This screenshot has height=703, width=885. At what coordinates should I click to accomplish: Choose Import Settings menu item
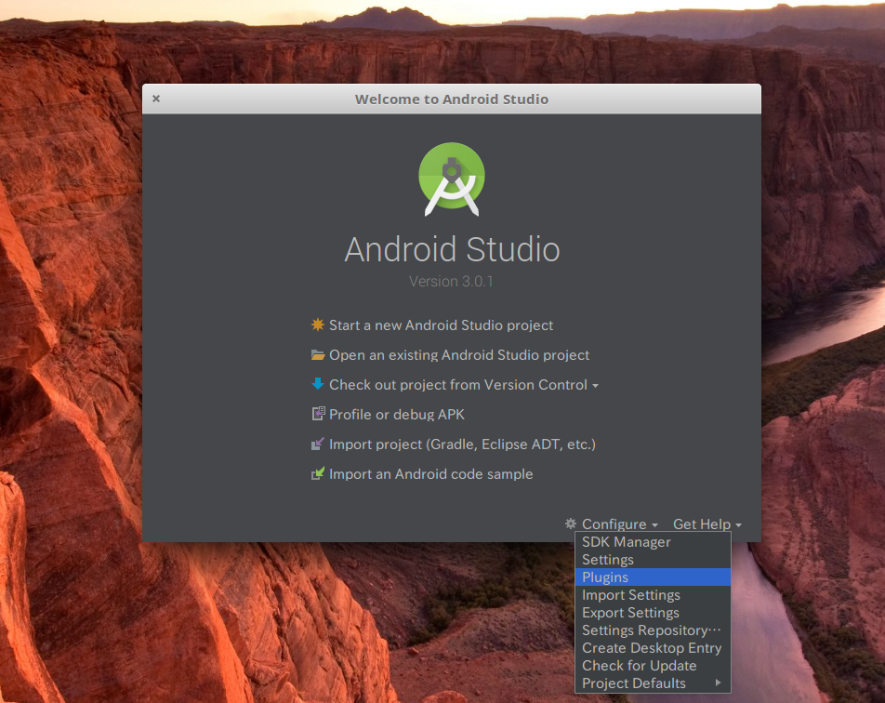pyautogui.click(x=653, y=594)
